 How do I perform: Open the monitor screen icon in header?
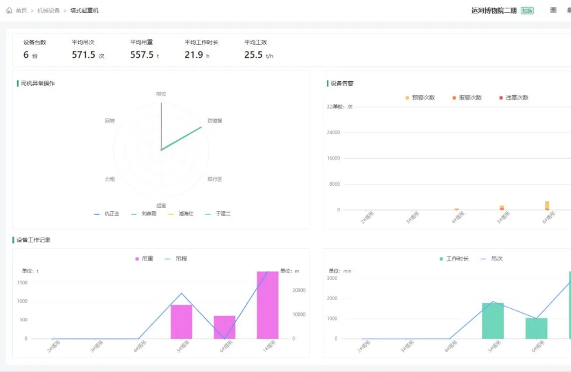[x=553, y=10]
